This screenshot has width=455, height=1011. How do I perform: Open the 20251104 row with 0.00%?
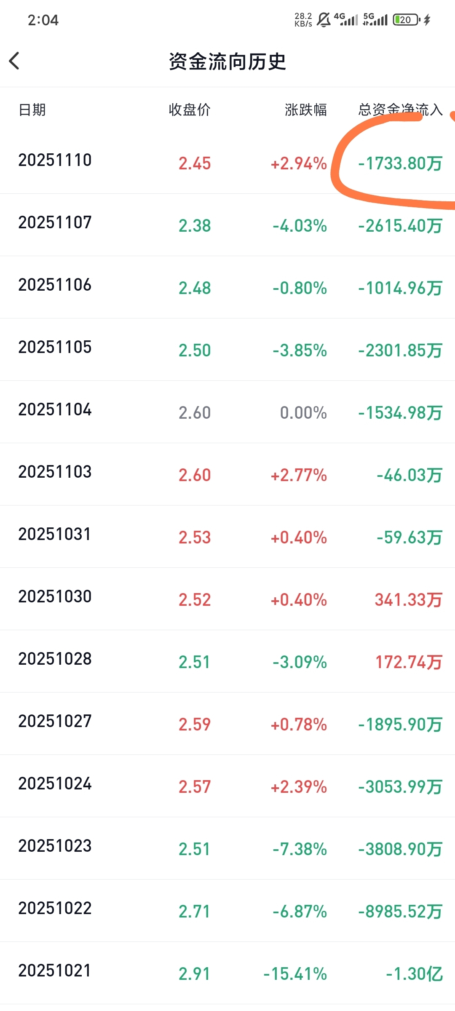[227, 412]
